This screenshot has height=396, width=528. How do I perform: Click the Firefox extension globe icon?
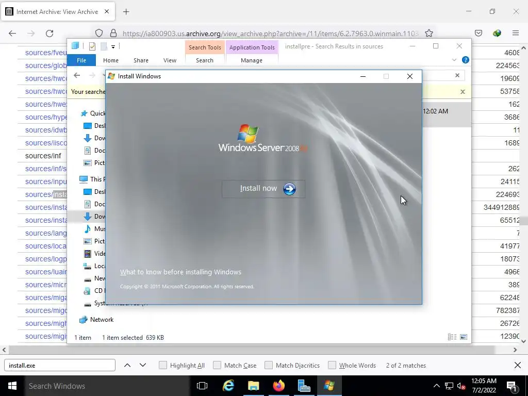click(497, 33)
